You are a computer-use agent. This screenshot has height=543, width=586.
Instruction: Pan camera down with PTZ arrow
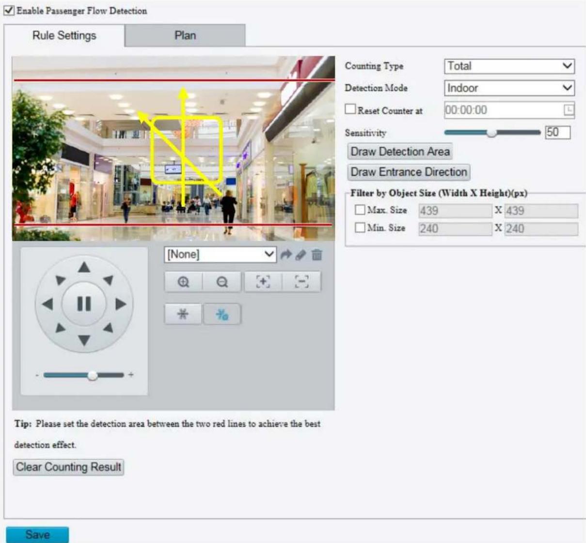coord(84,340)
